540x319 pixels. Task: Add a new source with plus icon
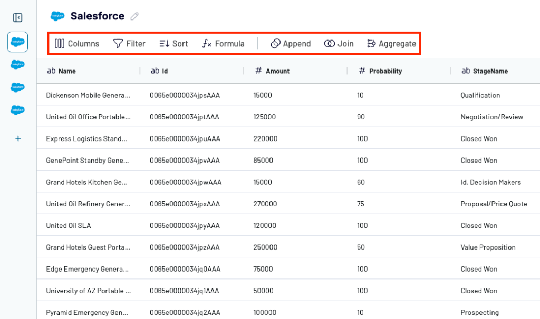[18, 138]
